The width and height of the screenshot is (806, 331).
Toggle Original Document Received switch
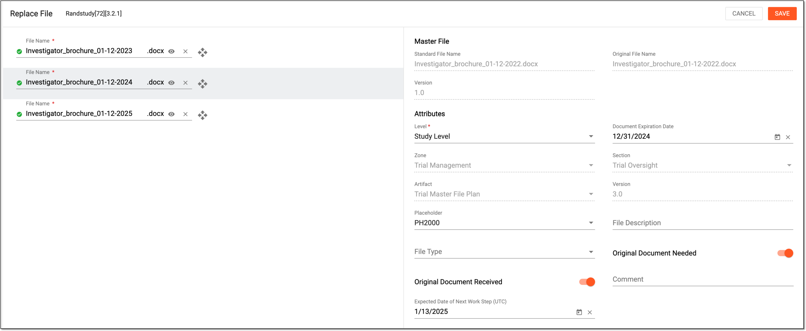coord(587,282)
